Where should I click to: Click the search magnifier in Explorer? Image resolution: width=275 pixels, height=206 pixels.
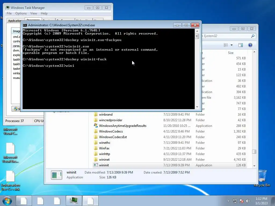point(253,36)
